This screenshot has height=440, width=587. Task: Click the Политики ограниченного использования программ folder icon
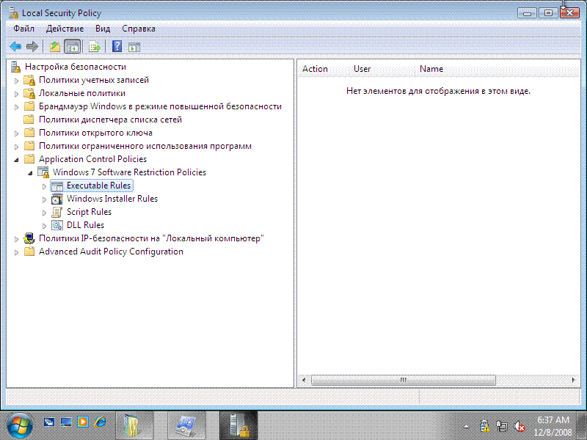click(x=29, y=146)
